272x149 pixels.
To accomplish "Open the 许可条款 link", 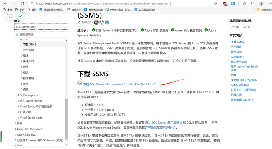I will [151, 128].
